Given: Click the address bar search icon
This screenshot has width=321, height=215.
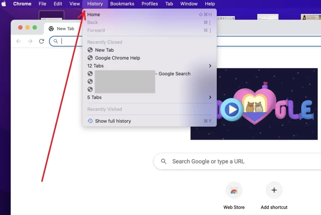Looking at the screenshot, I should 56,41.
